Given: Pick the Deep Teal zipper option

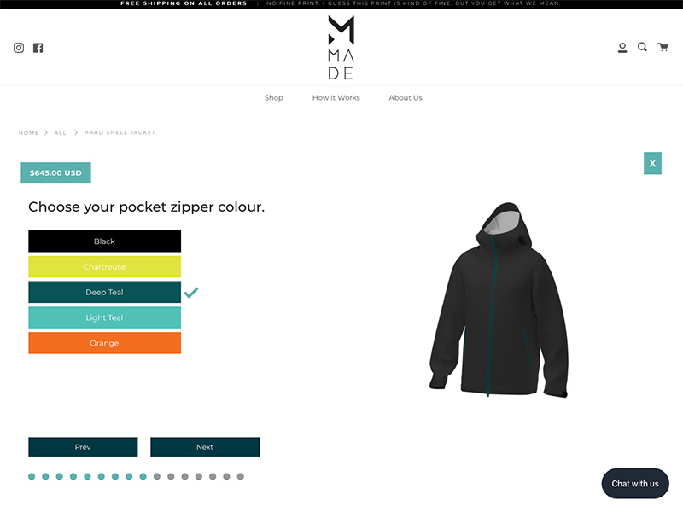Looking at the screenshot, I should click(104, 292).
